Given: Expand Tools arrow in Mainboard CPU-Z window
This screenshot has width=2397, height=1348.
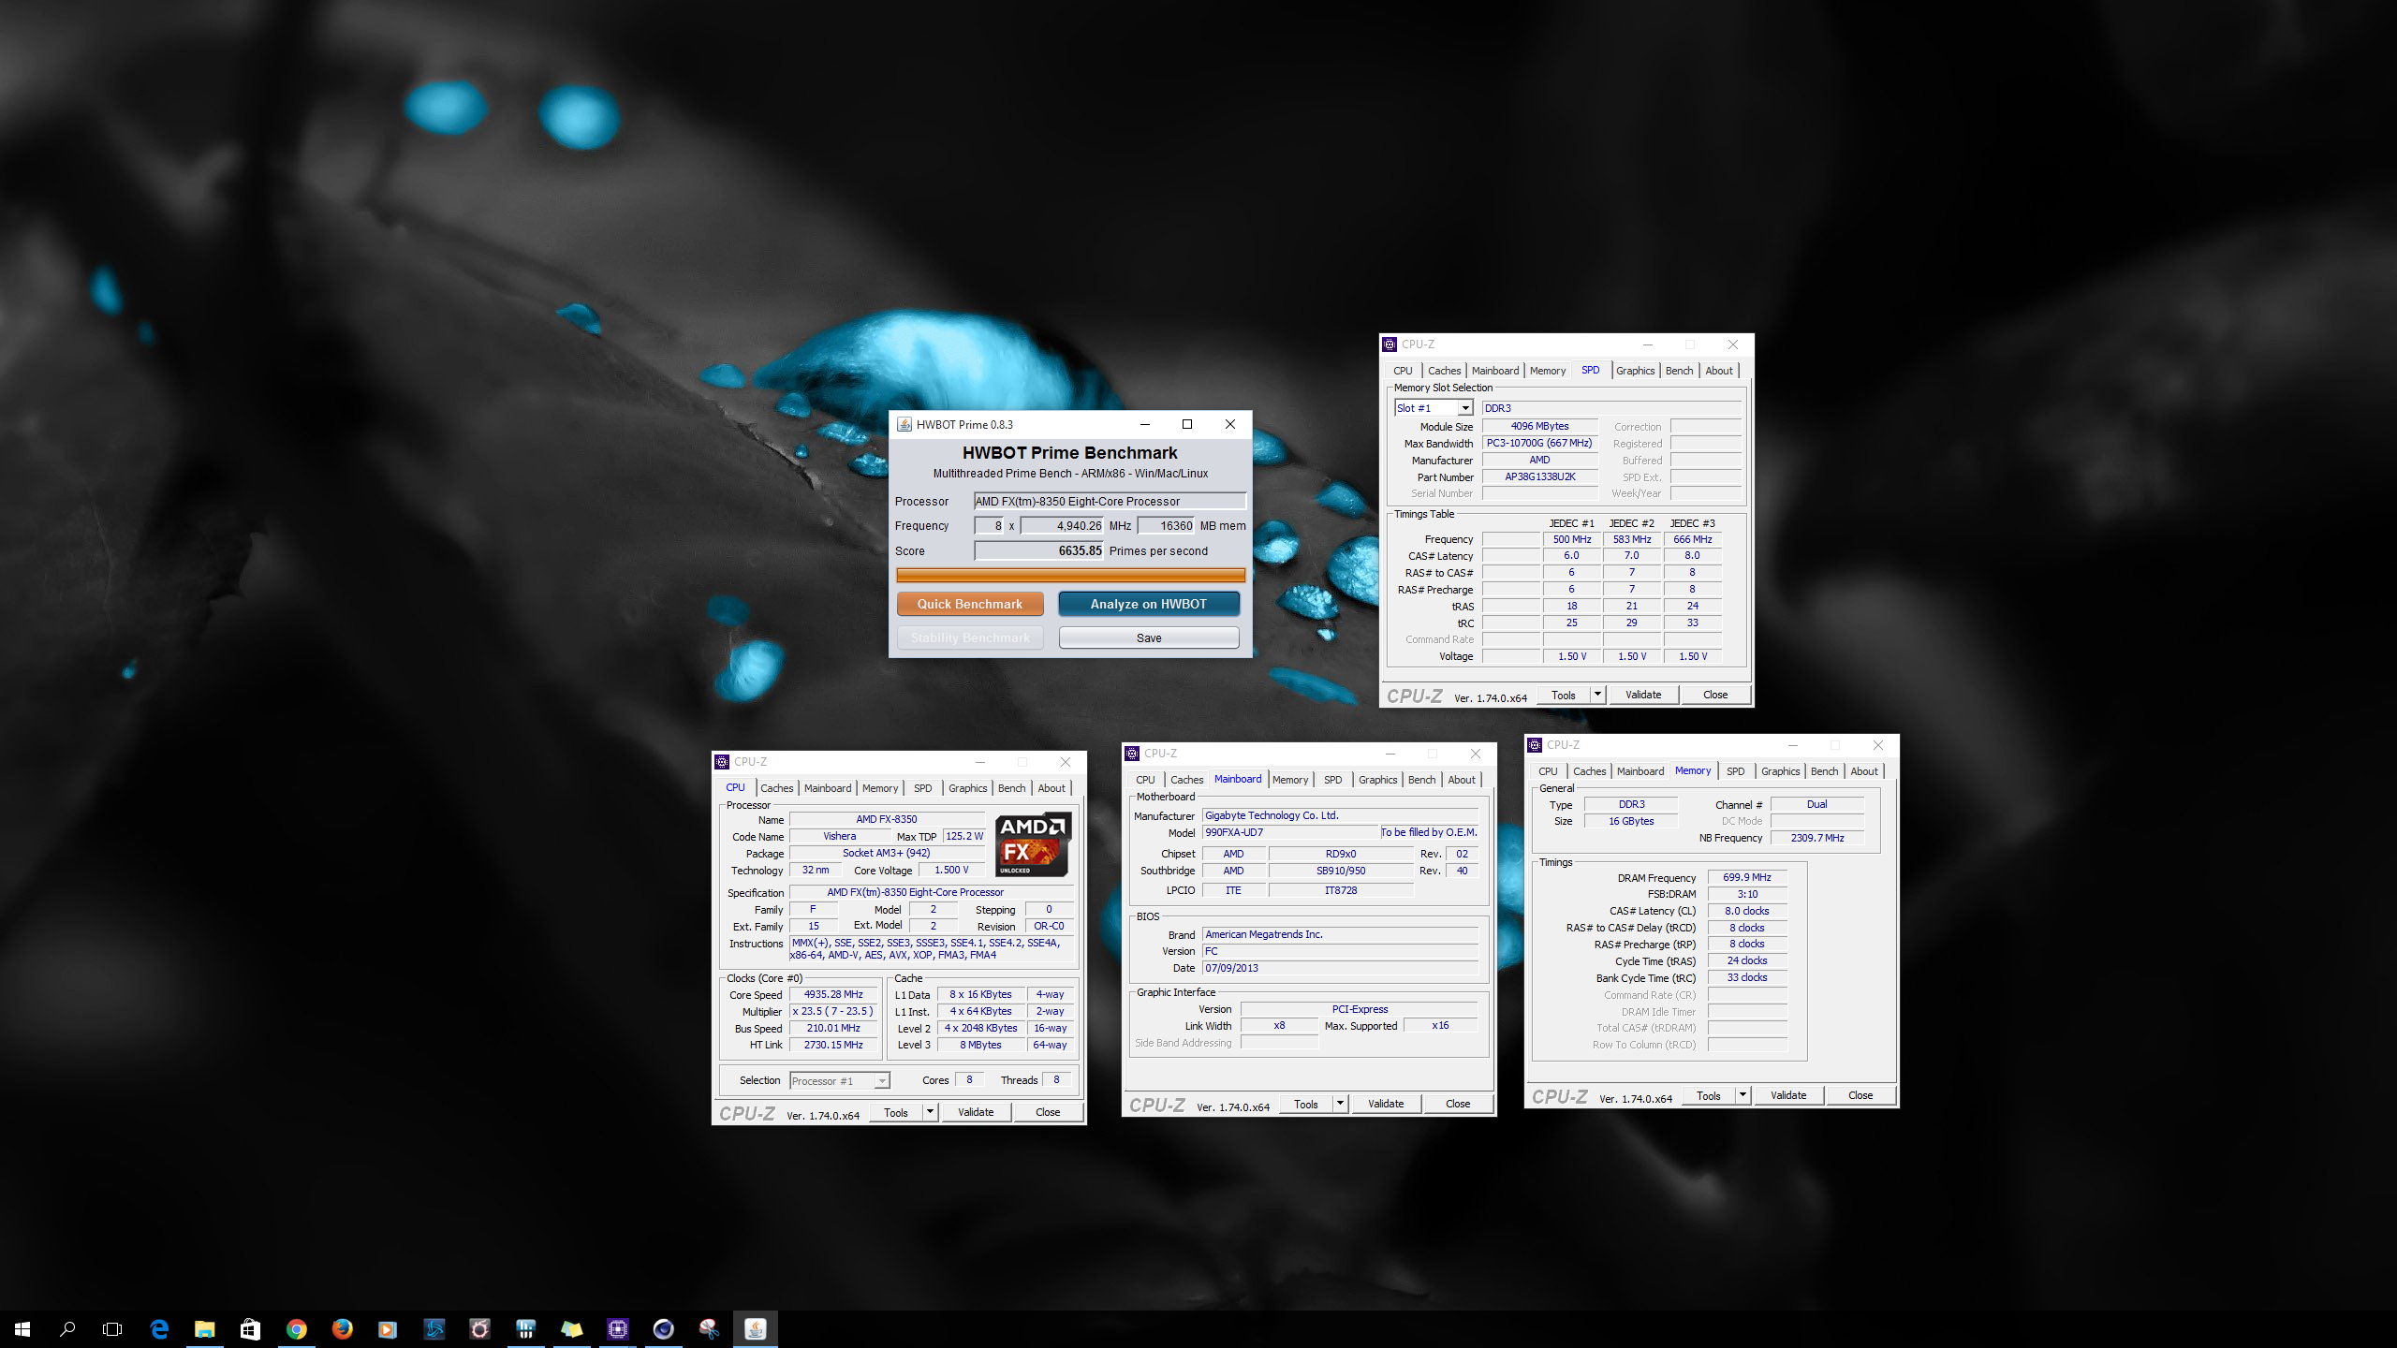Looking at the screenshot, I should pos(1340,1104).
